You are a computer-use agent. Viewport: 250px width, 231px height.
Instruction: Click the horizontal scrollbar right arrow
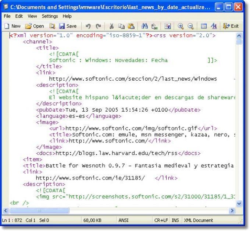coord(232,210)
